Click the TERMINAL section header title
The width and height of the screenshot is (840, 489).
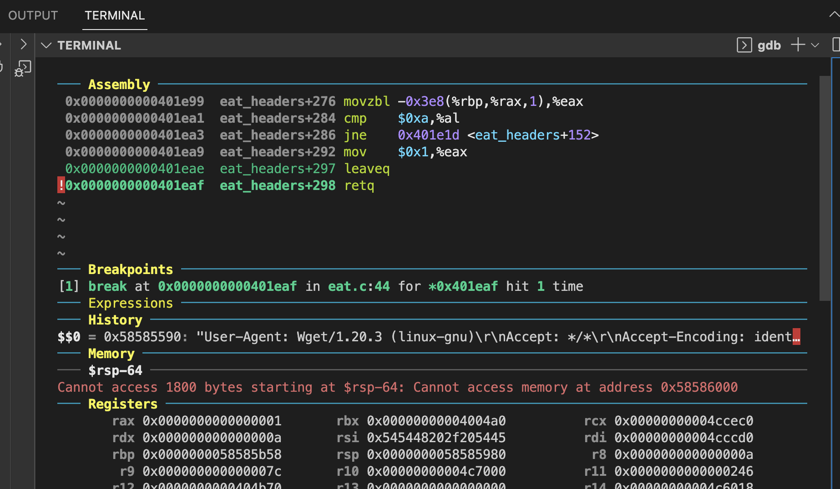(x=89, y=45)
